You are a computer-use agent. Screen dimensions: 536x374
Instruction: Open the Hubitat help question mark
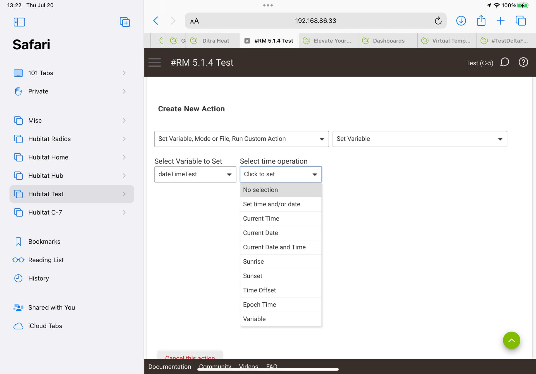click(x=523, y=62)
